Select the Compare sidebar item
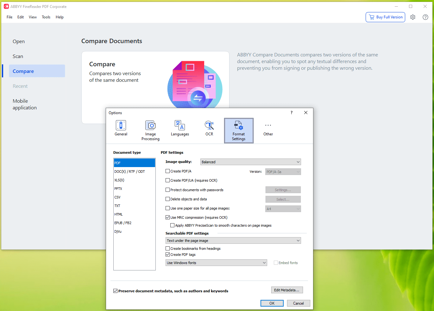 (37, 71)
